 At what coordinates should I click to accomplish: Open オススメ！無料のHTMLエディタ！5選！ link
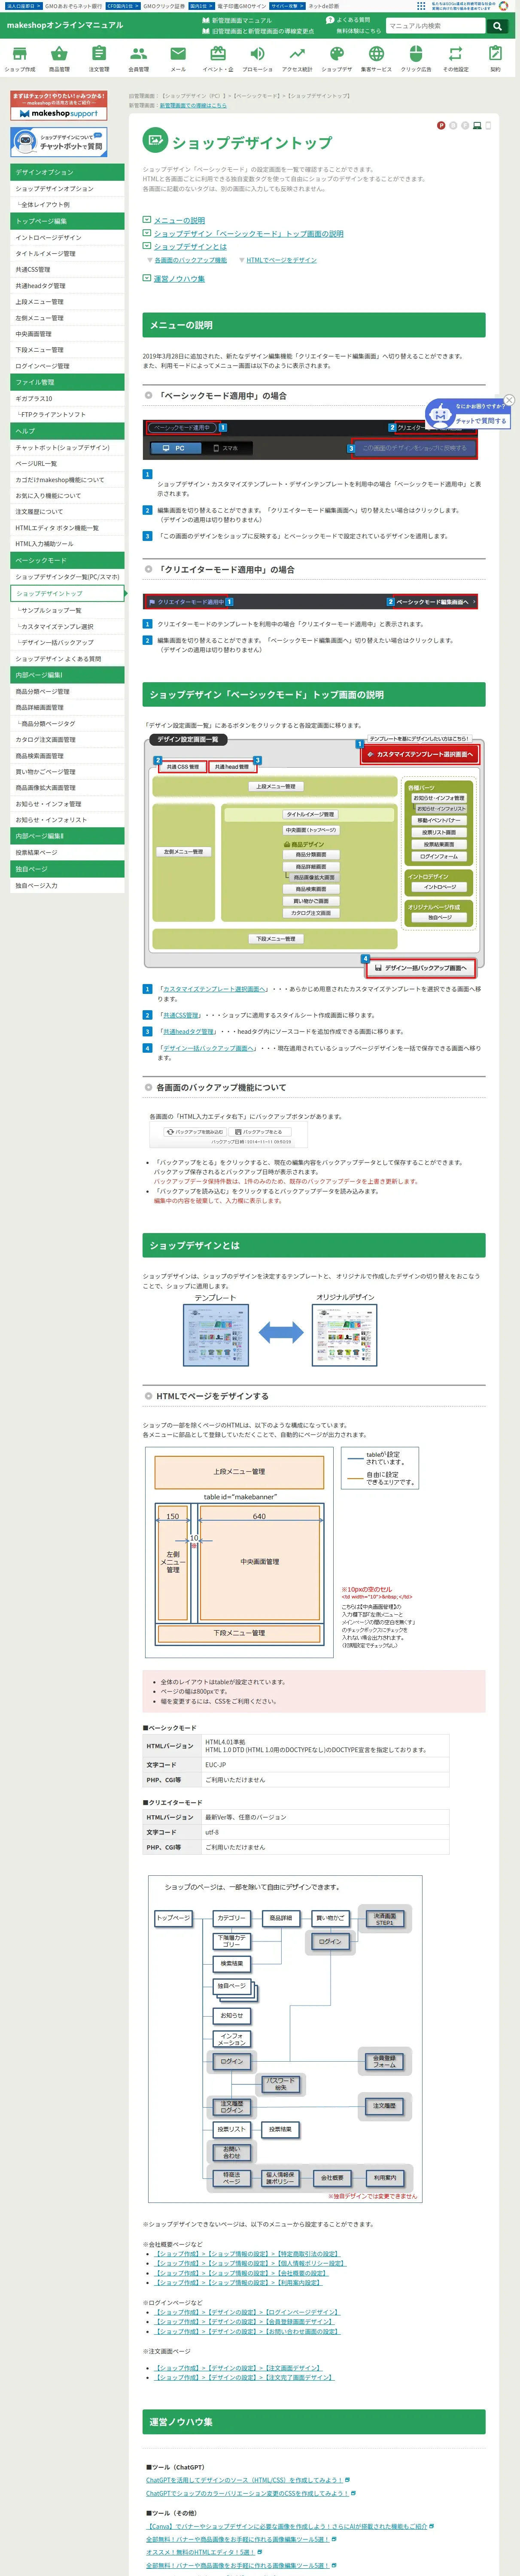tap(200, 2552)
